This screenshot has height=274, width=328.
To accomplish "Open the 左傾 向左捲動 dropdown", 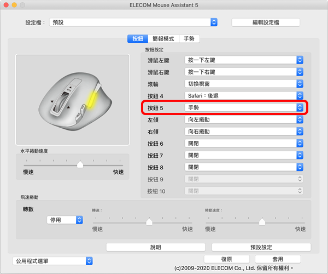I will pos(244,119).
